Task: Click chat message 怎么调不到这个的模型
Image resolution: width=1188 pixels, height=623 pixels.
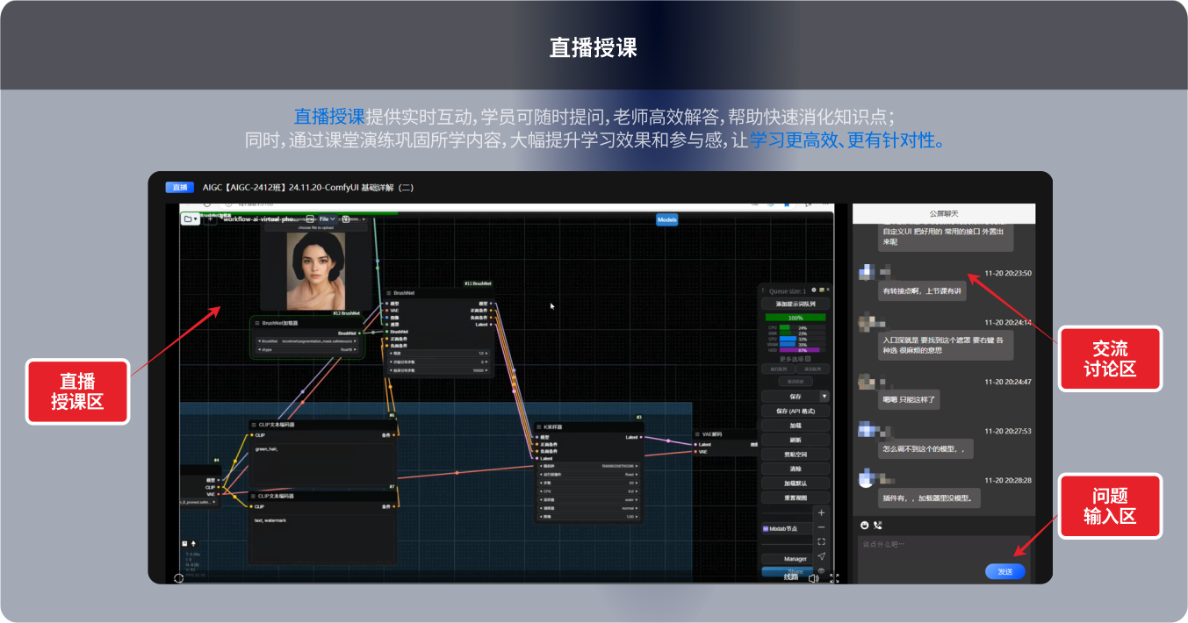Action: coord(925,448)
